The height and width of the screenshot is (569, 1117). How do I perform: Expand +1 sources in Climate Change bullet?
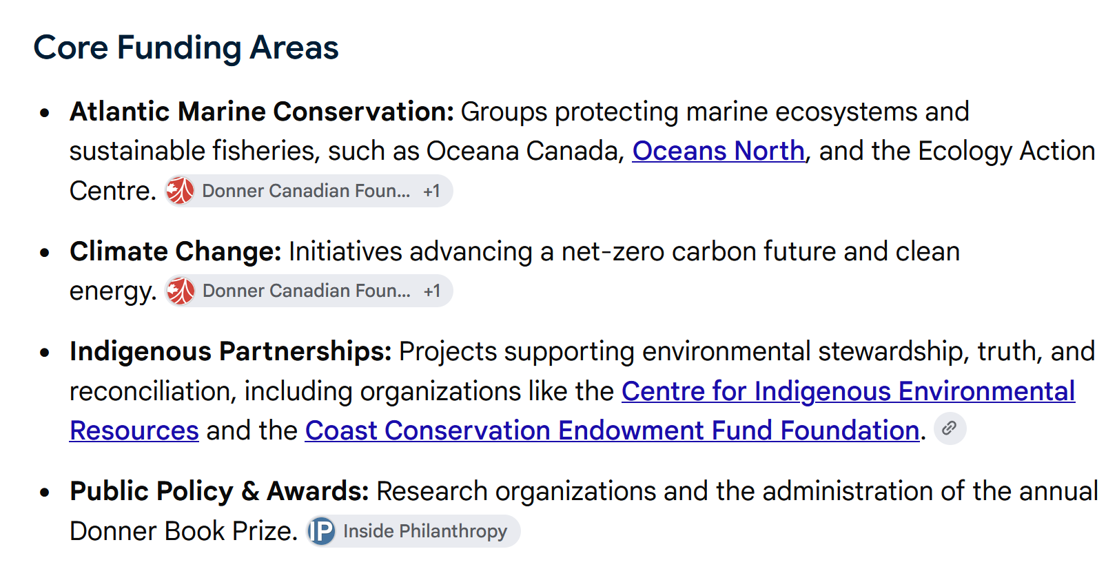pyautogui.click(x=432, y=291)
